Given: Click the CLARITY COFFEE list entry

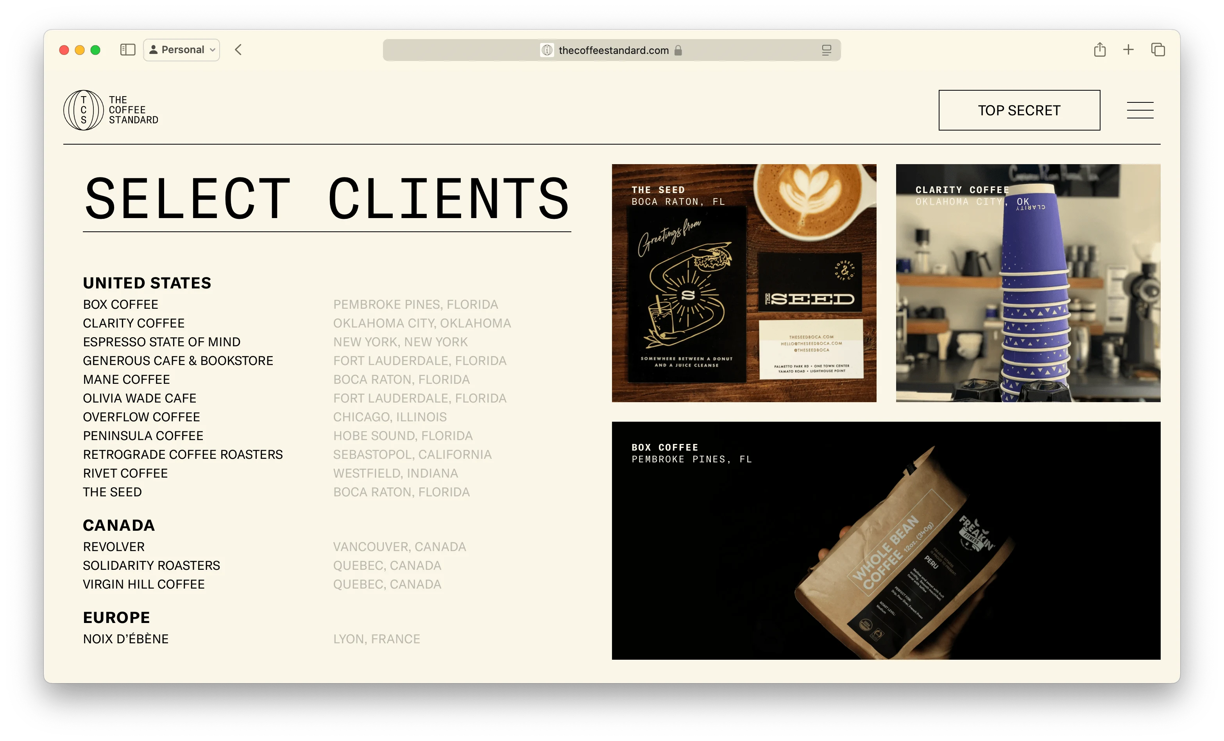Looking at the screenshot, I should (134, 323).
